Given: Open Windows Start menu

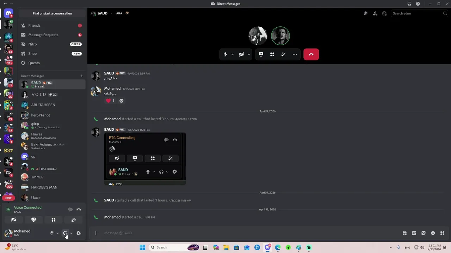Looking at the screenshot, I should tap(142, 247).
